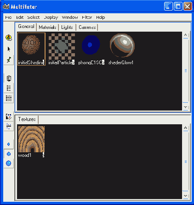Select the medium swatch size sphere
The width and height of the screenshot is (194, 205).
coord(9,154)
